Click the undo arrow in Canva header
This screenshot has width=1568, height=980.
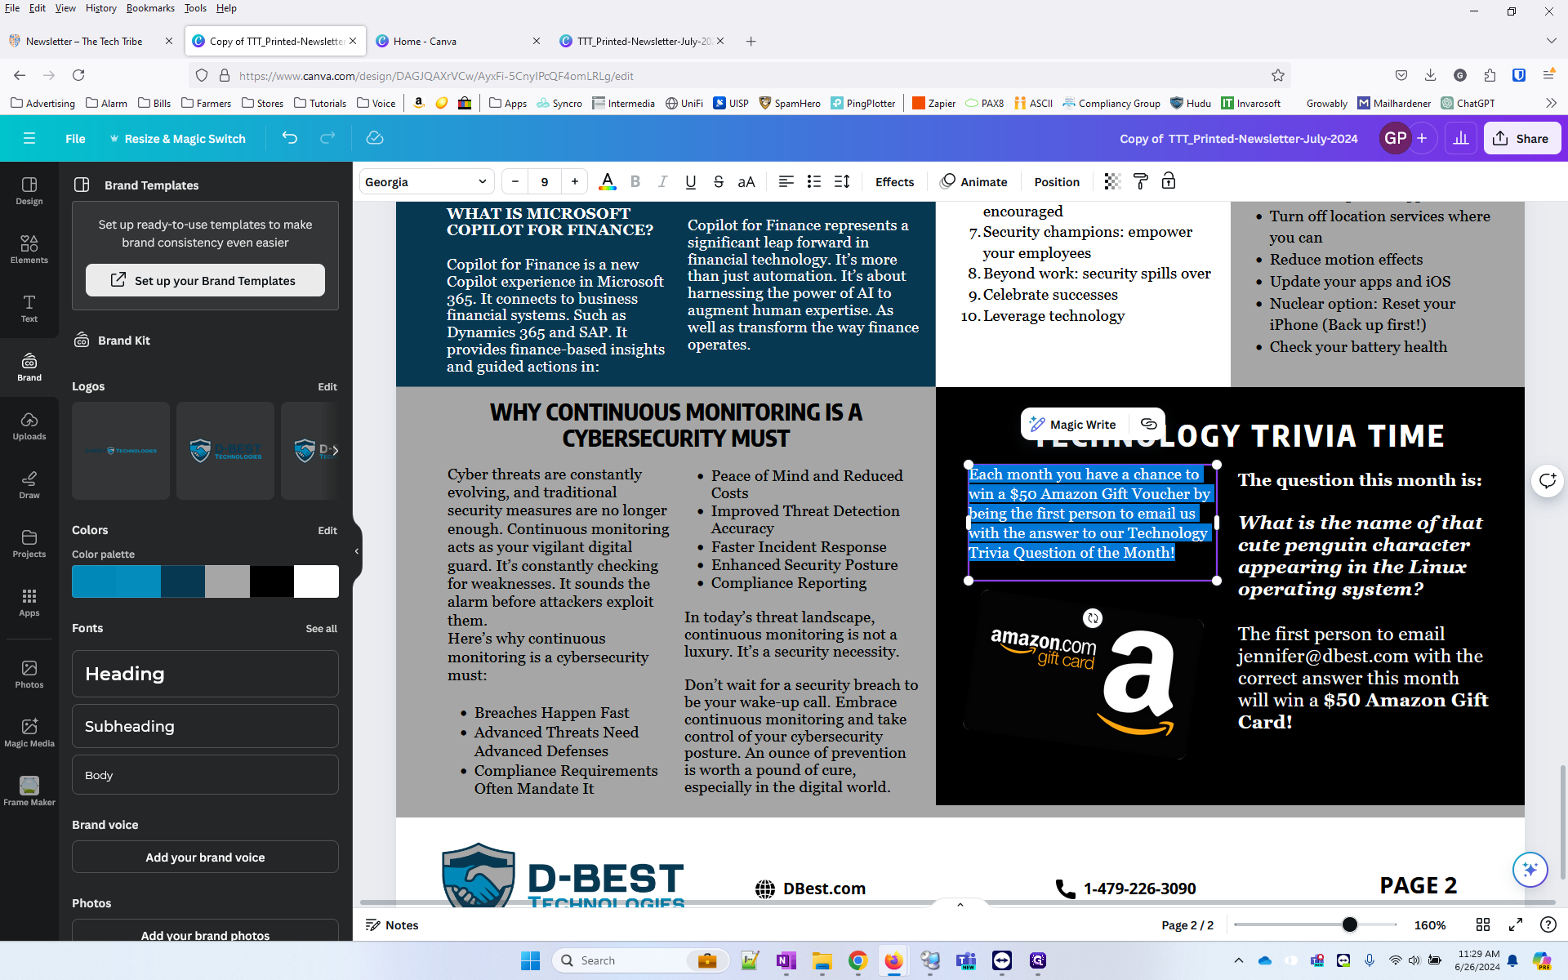[289, 138]
